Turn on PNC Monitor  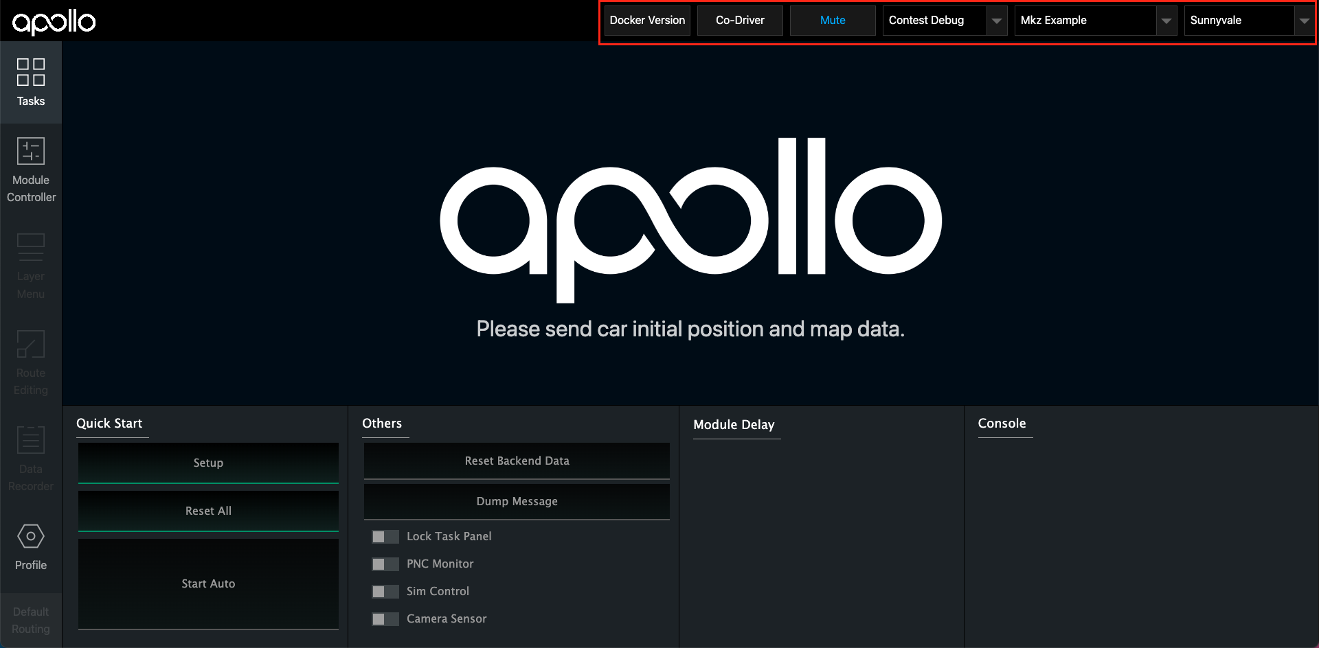tap(385, 564)
